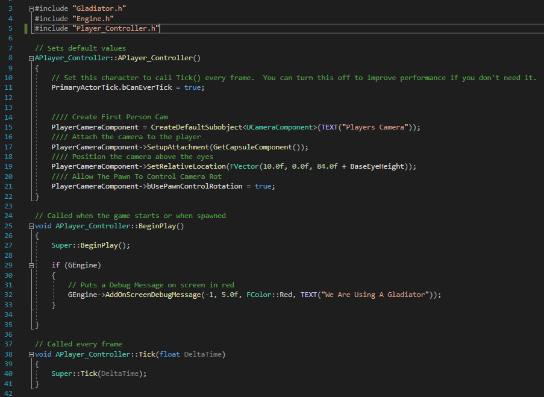Collapse the APlayer_Controller constructor definition
Screen dimensions: 544x397
(x=31, y=58)
